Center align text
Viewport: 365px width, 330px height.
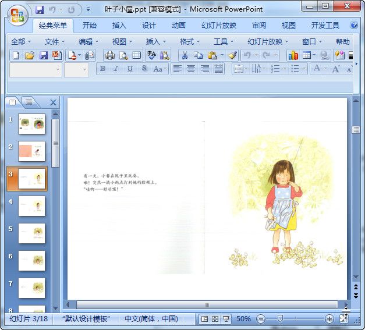191,69
